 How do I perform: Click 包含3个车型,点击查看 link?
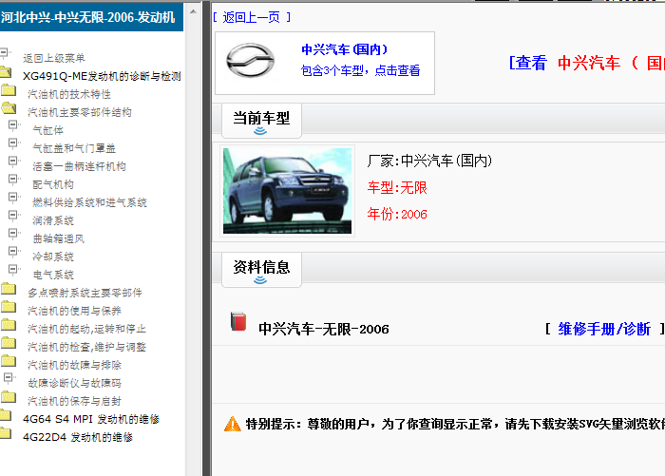[x=360, y=70]
